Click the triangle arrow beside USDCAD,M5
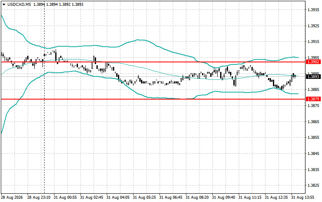Screen dimensions: 322x202 pyautogui.click(x=4, y=5)
